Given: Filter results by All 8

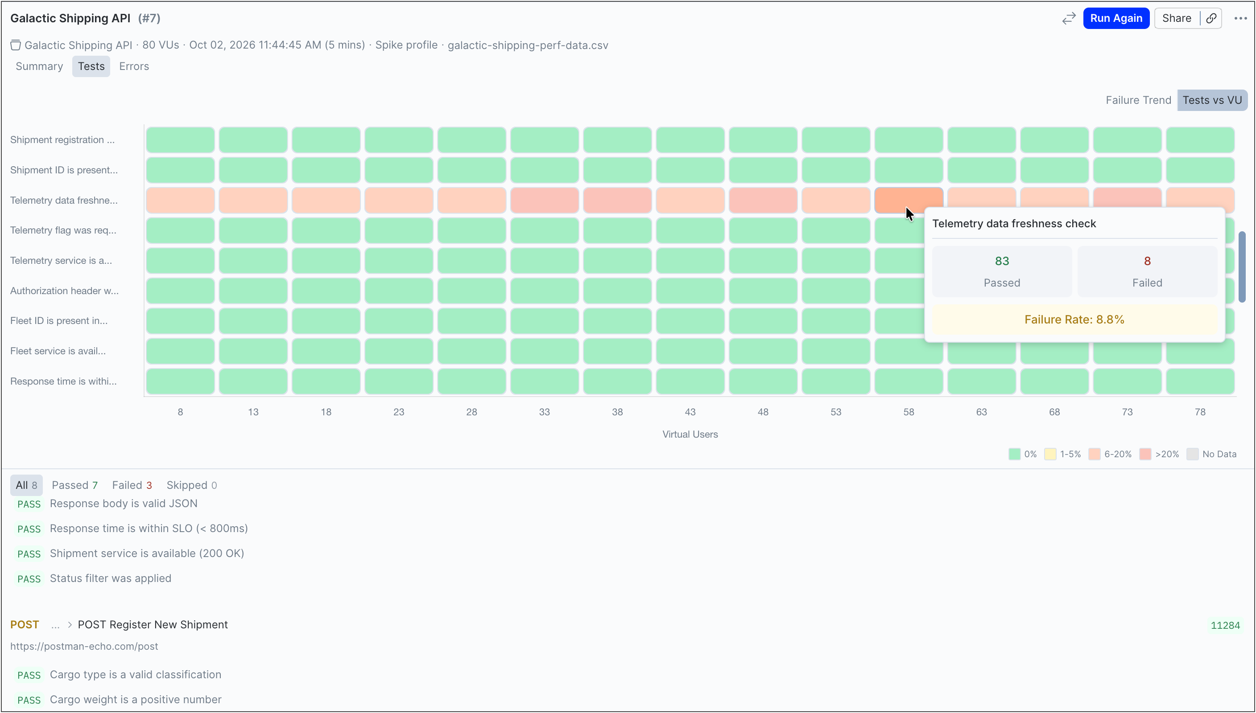Looking at the screenshot, I should click(26, 485).
